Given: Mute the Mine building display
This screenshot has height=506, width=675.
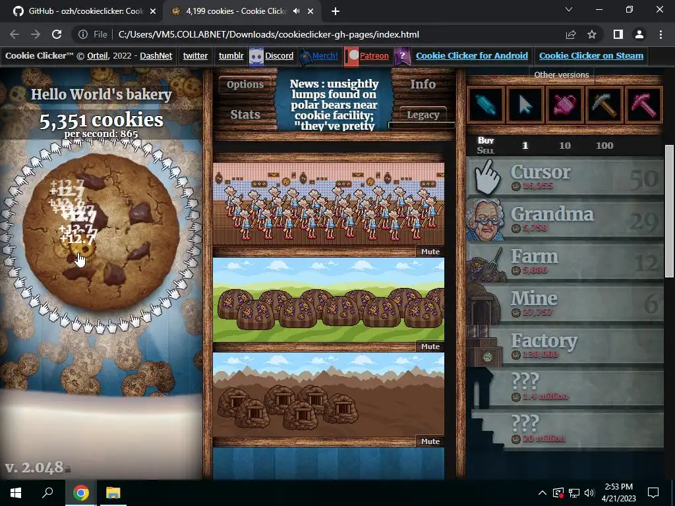Looking at the screenshot, I should tap(430, 441).
